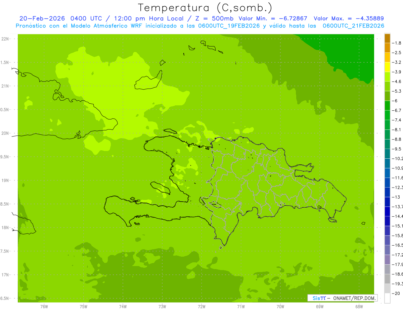Click the 20N latitude label

pyautogui.click(x=5, y=134)
